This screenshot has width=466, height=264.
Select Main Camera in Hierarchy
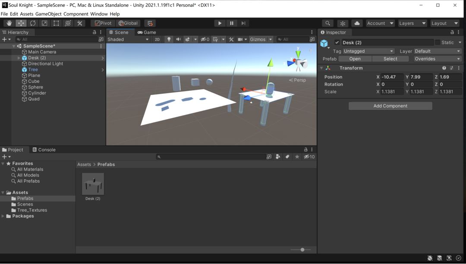pos(42,52)
